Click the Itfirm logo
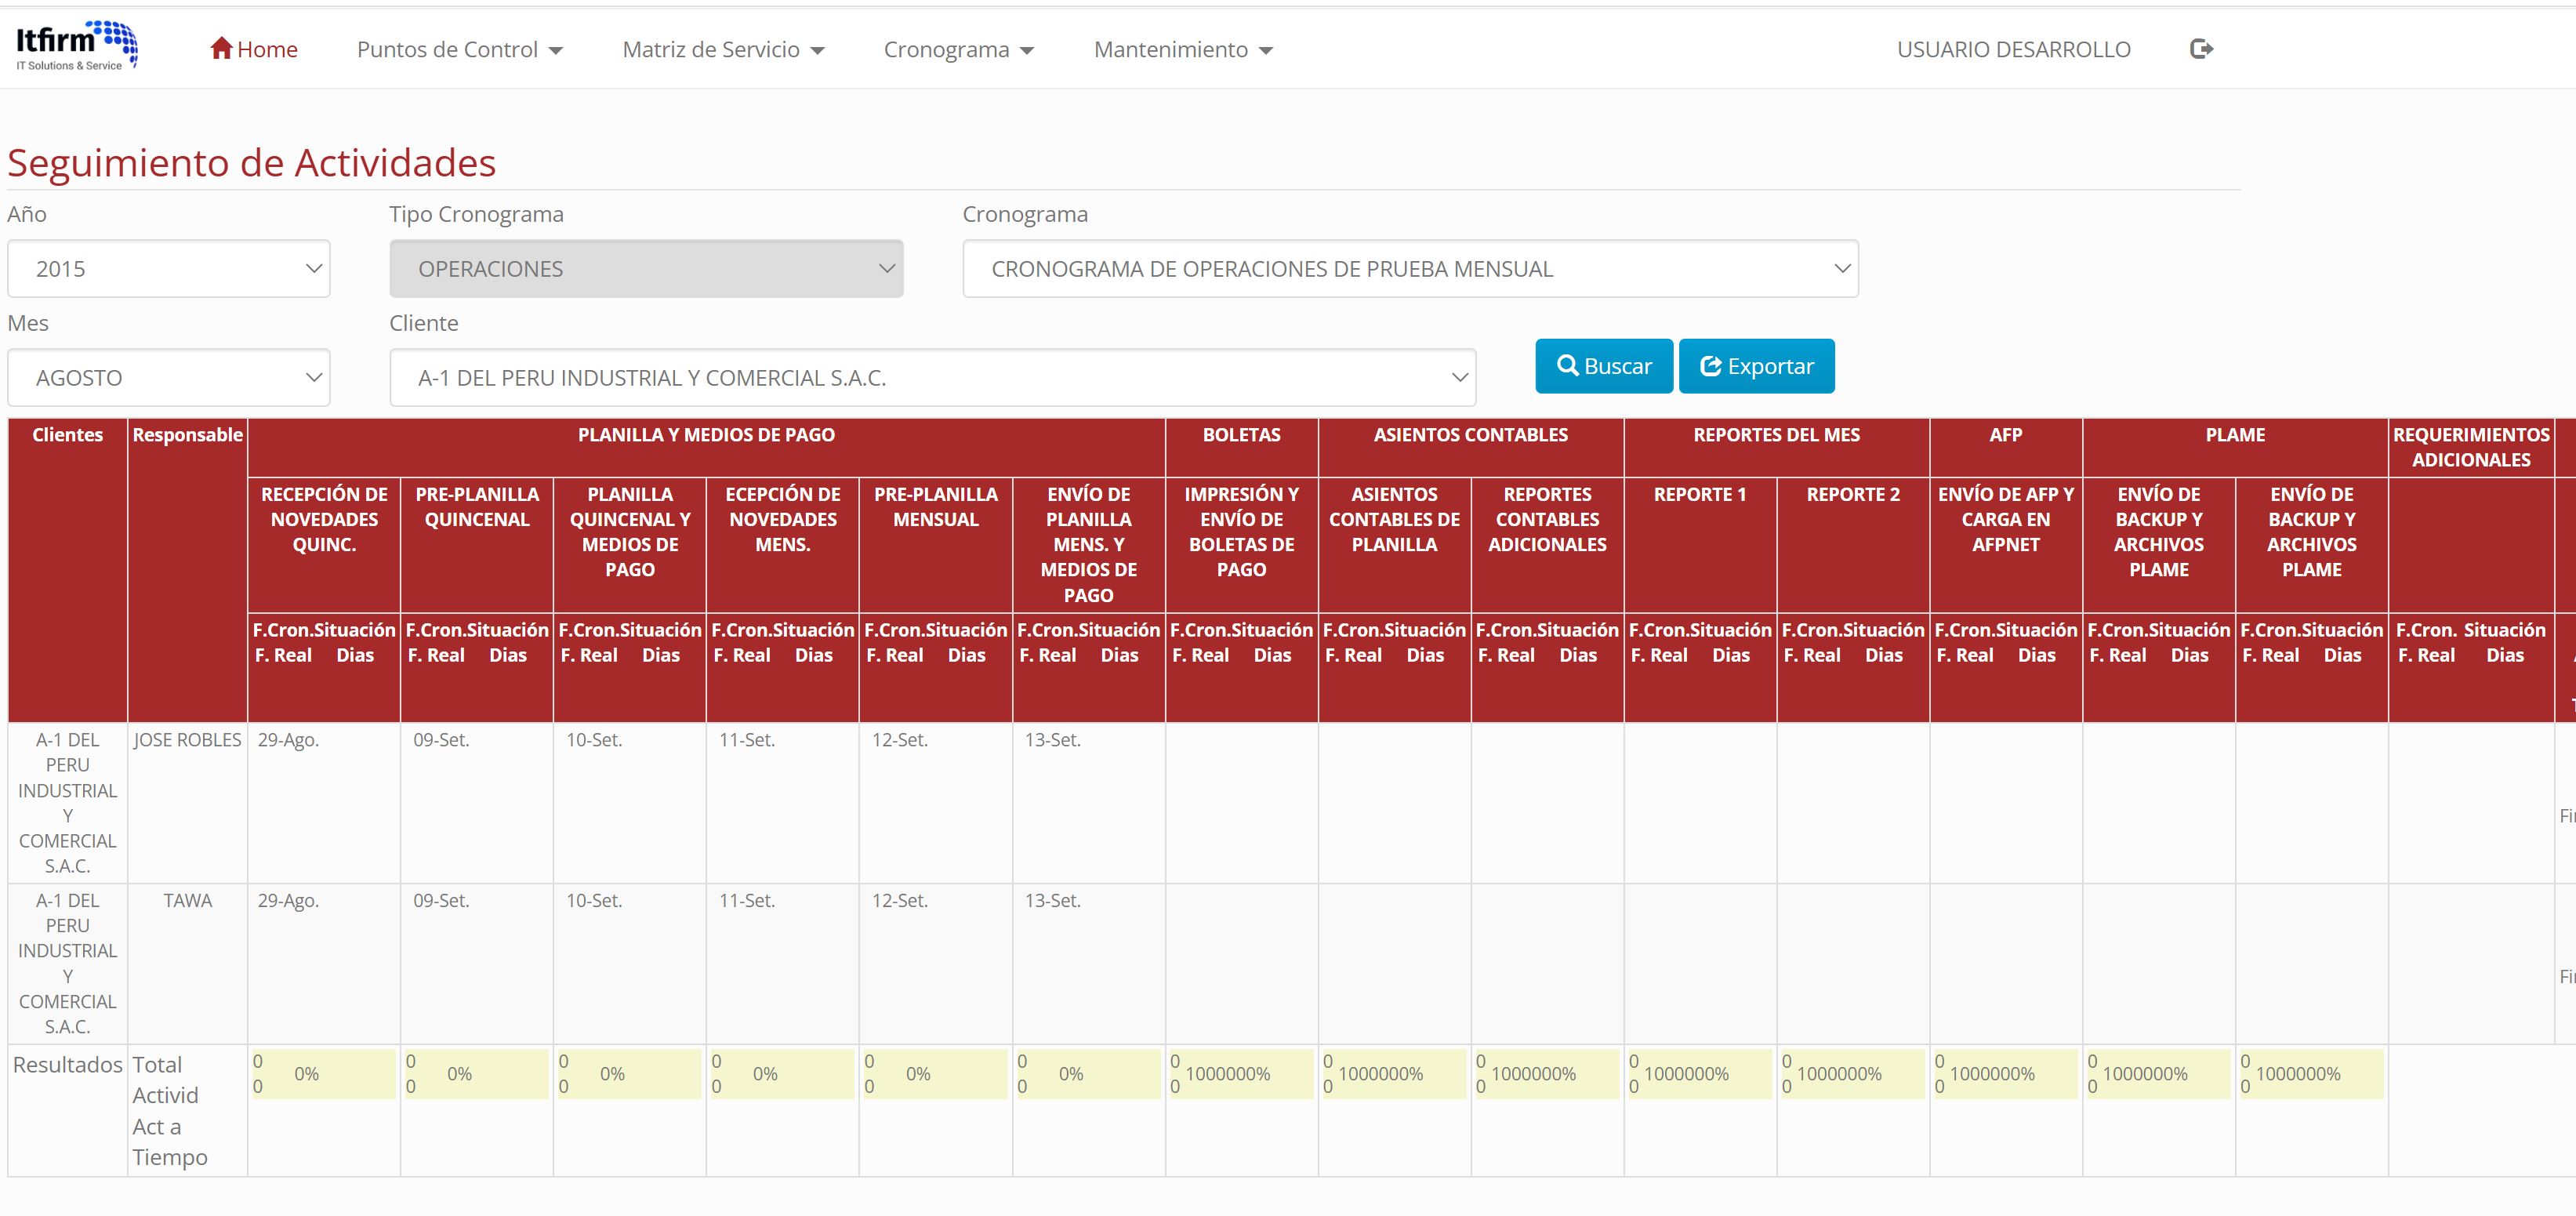 pos(75,43)
